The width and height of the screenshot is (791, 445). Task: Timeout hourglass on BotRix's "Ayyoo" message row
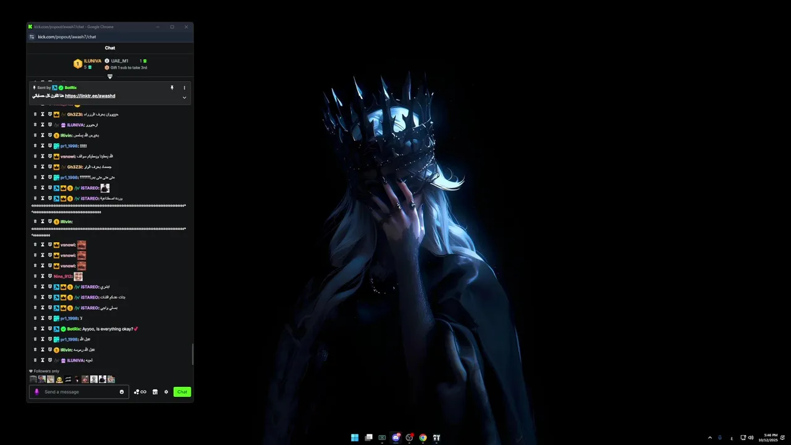point(43,329)
